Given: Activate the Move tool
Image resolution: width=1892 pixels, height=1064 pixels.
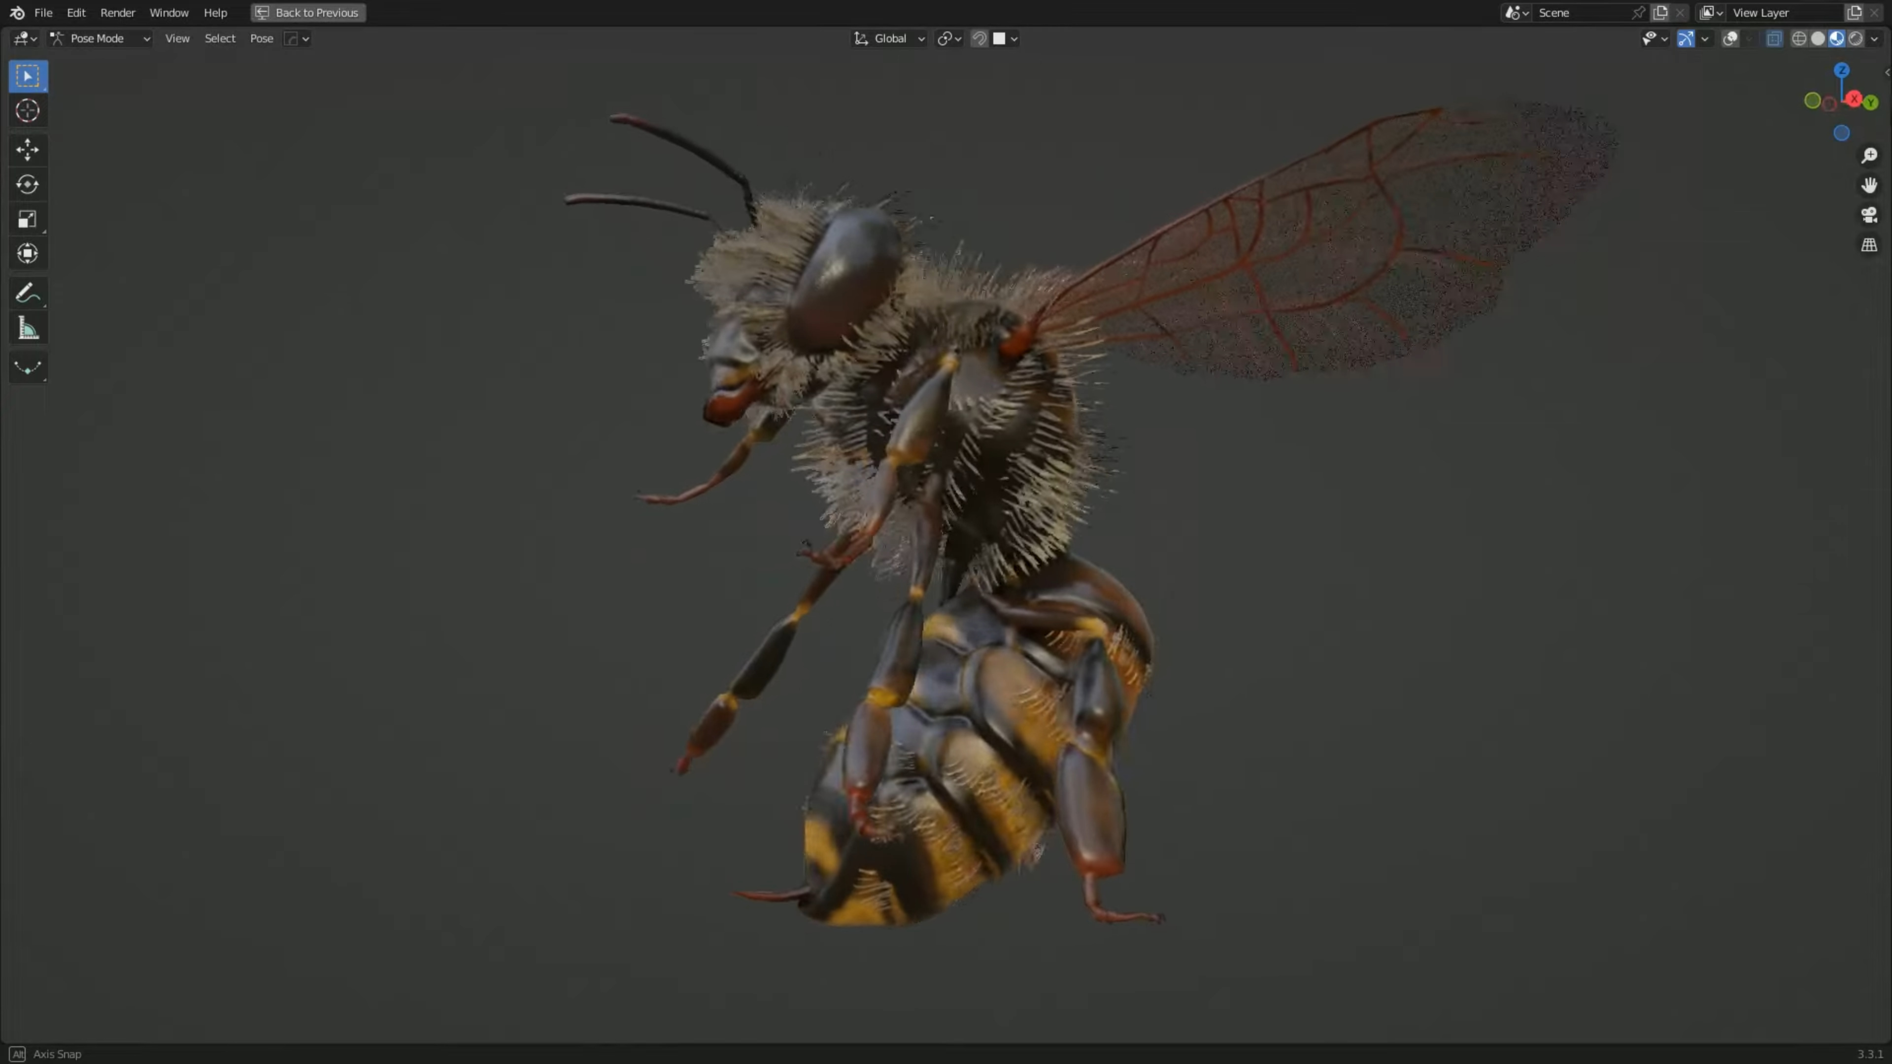Looking at the screenshot, I should (x=28, y=150).
